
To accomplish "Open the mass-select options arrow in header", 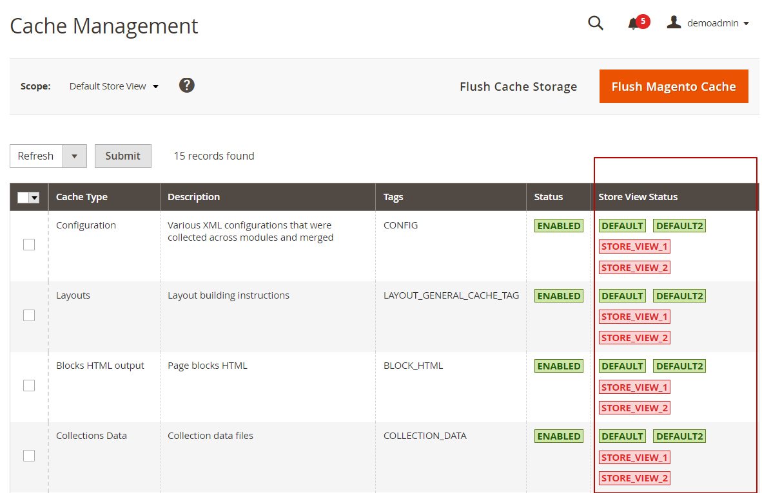I will [x=34, y=197].
